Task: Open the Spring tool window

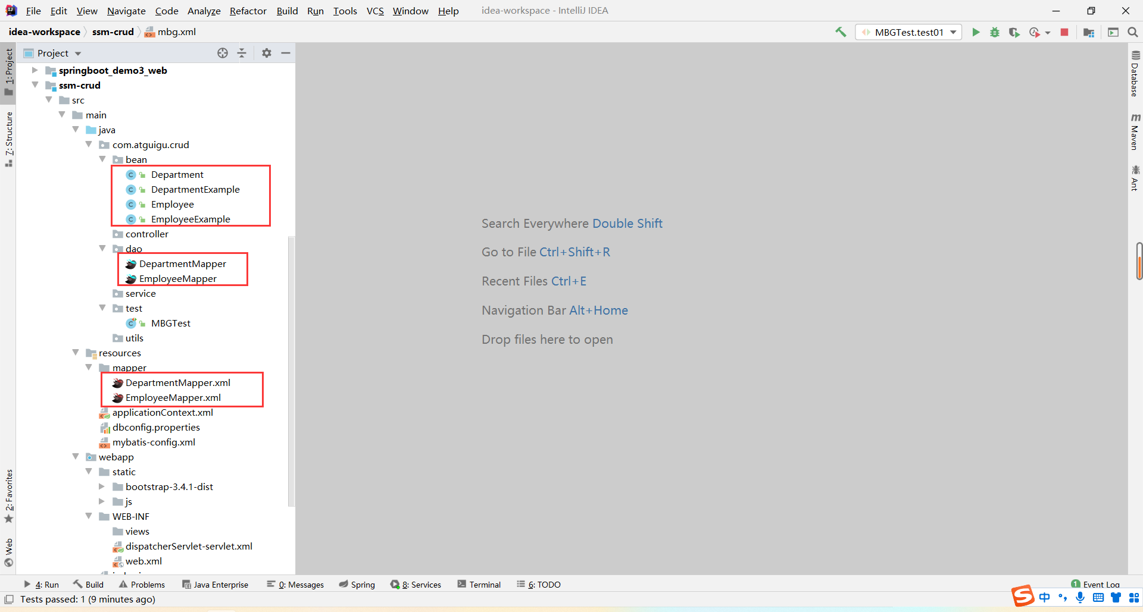Action: coord(357,585)
